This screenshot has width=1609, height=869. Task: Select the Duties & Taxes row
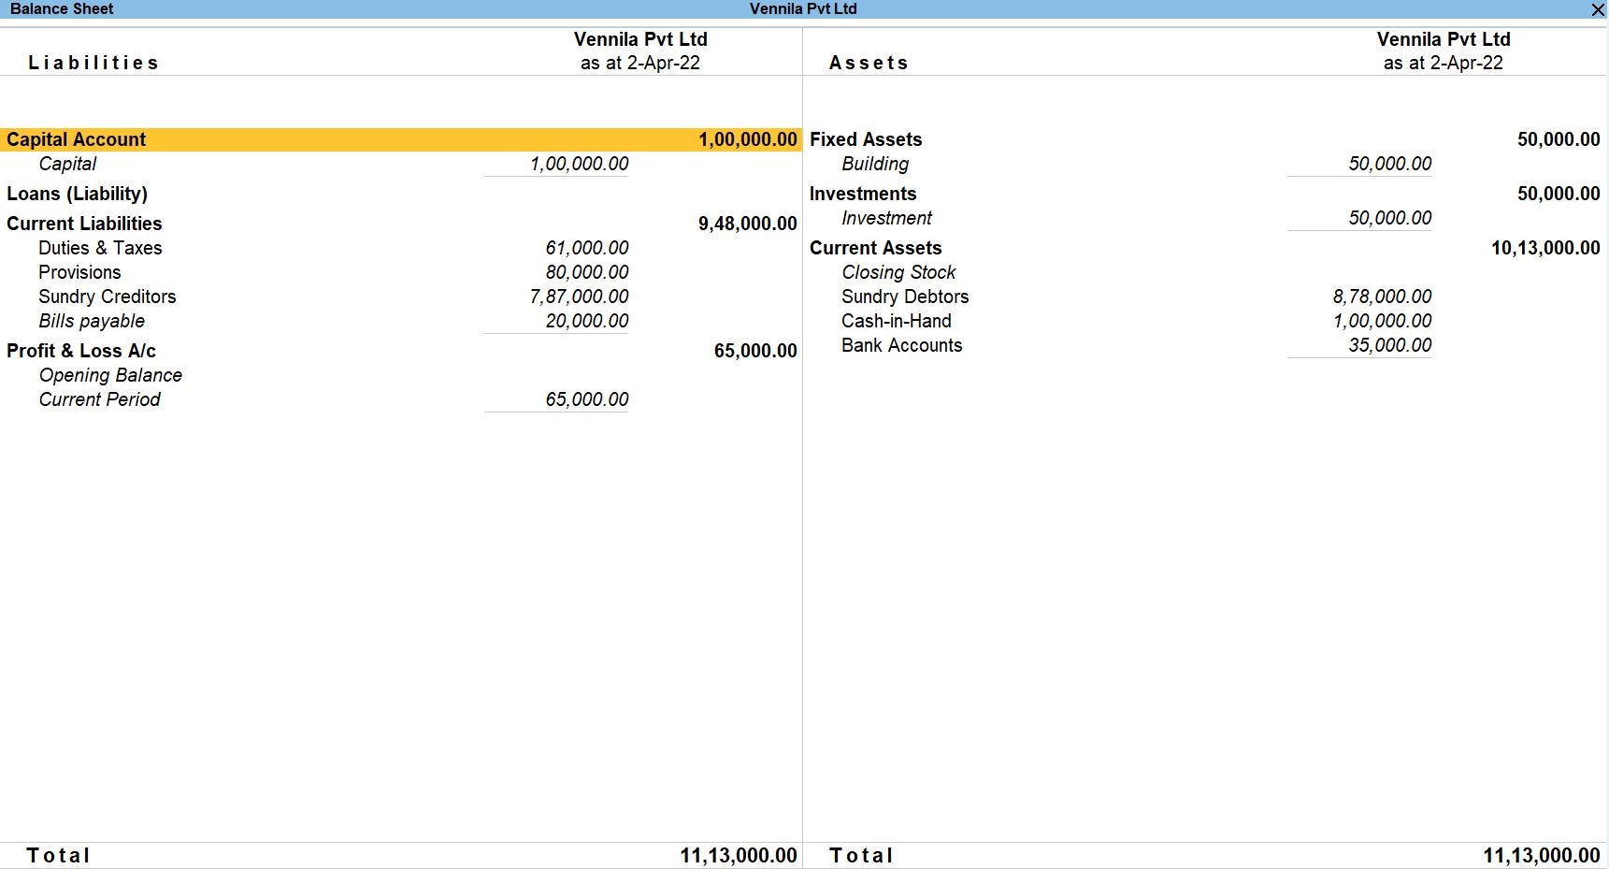click(x=100, y=248)
